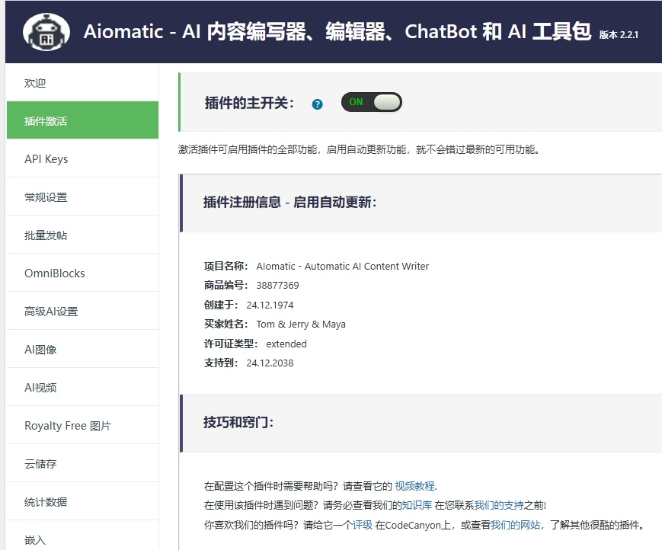
Task: Click the Aiomatic robot logo icon
Action: click(x=46, y=32)
